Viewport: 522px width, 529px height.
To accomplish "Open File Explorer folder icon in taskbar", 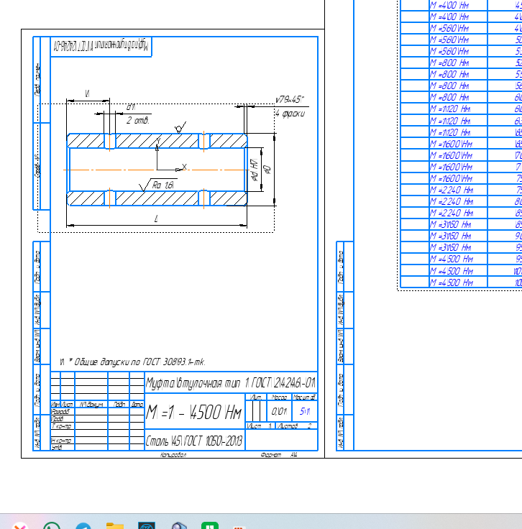I will pos(115,526).
